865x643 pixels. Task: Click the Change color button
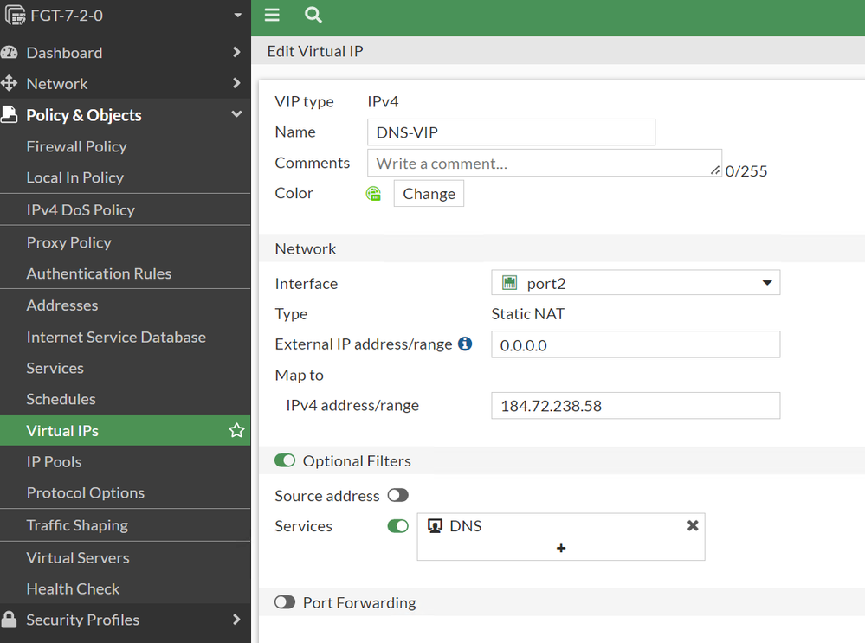point(429,193)
